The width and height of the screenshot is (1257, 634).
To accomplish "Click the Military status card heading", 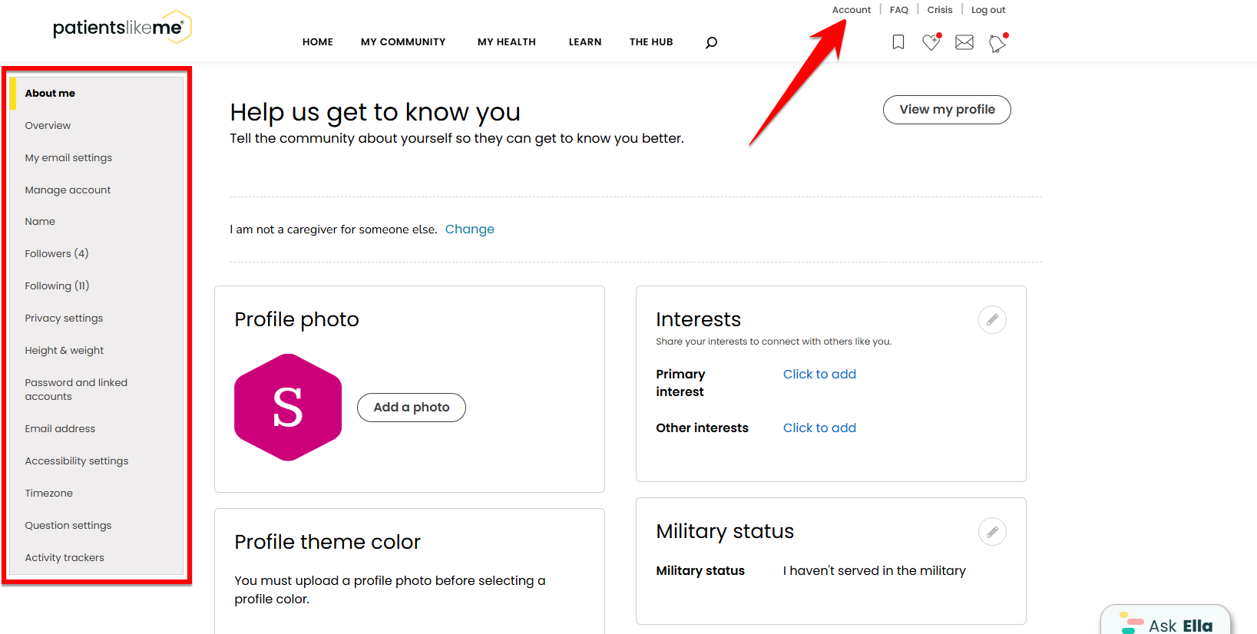I will pos(725,531).
